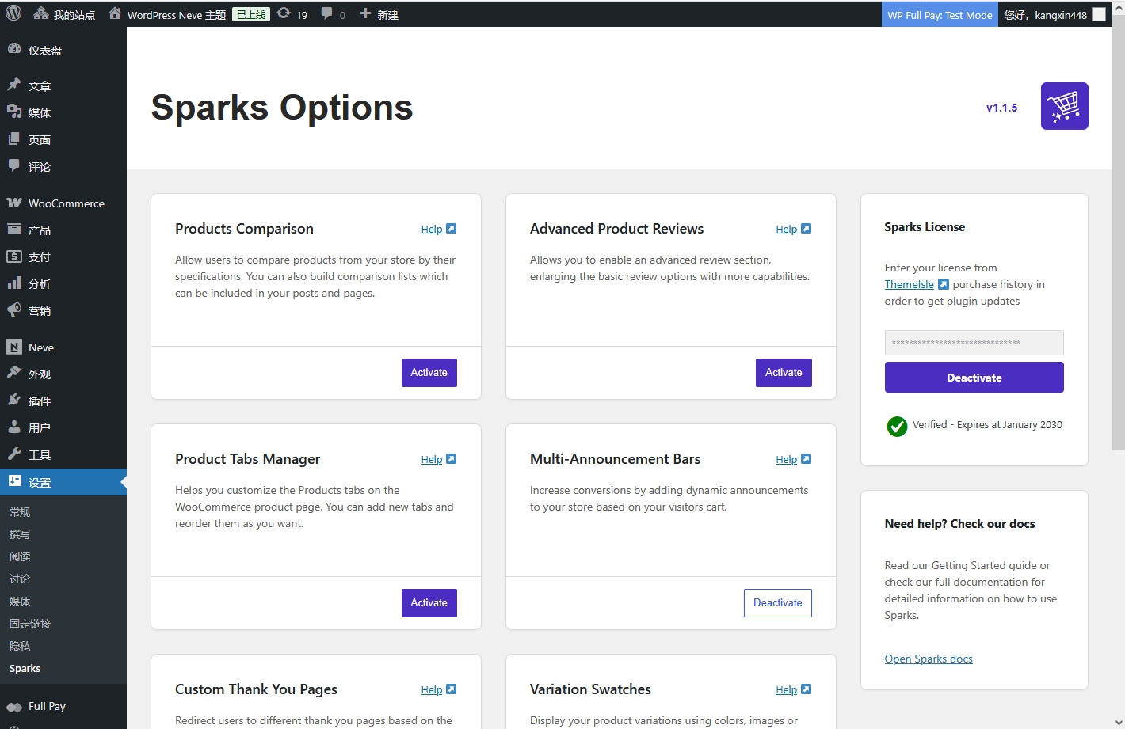
Task: Click Verified - Expires at January 2030
Action: [987, 425]
